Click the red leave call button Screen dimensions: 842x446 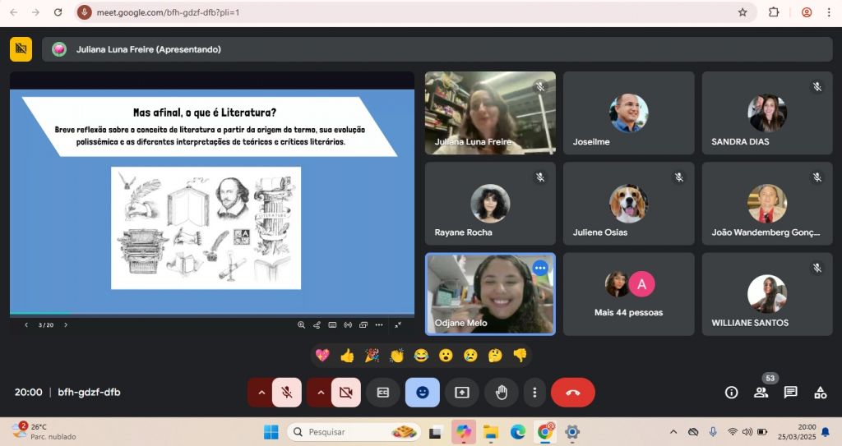573,393
